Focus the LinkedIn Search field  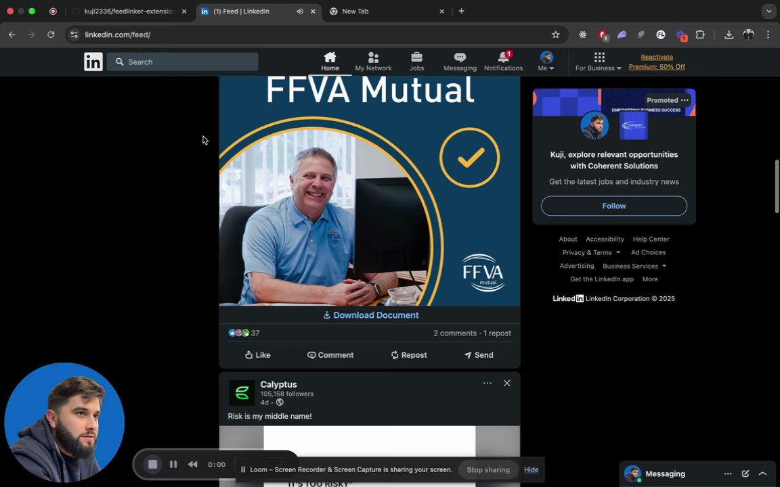[183, 62]
